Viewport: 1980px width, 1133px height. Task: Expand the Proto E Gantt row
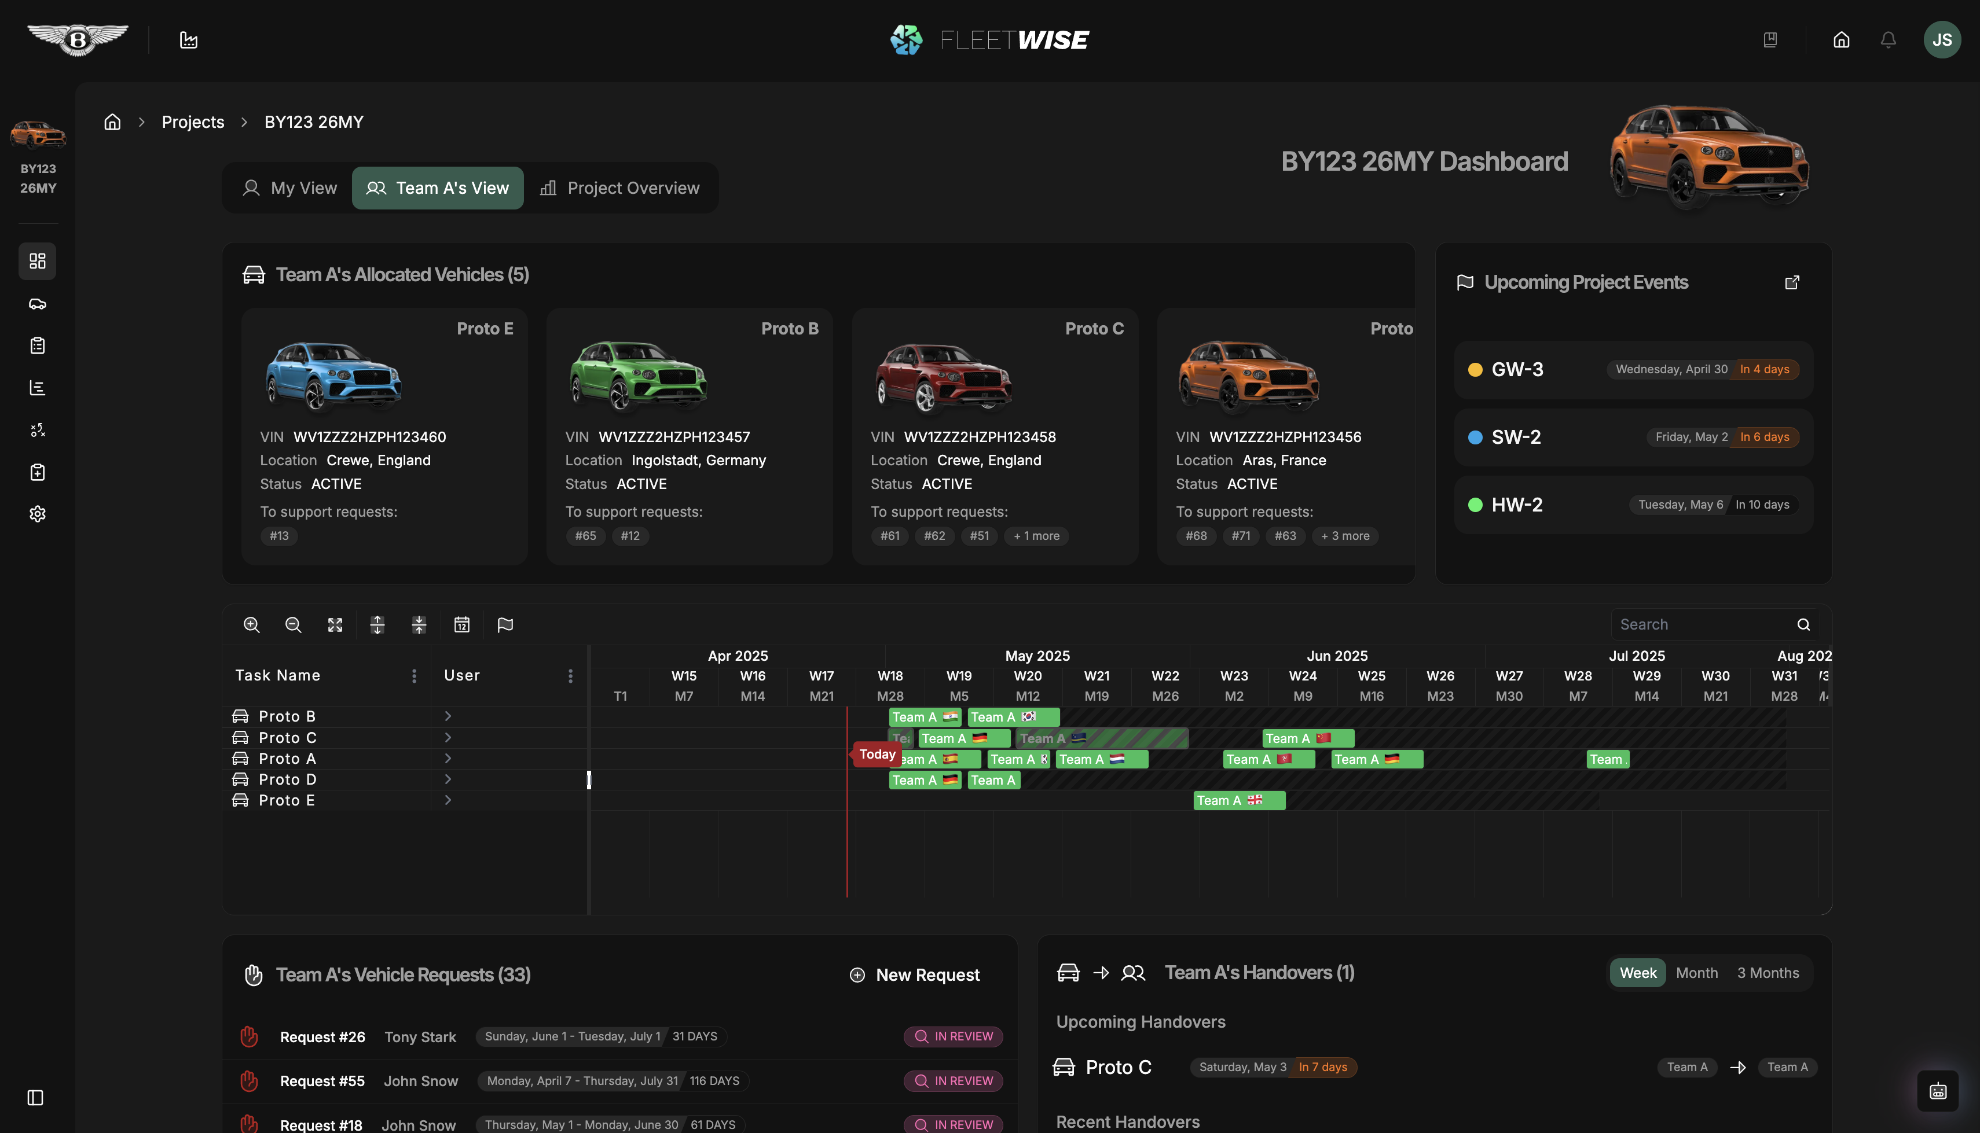point(448,800)
